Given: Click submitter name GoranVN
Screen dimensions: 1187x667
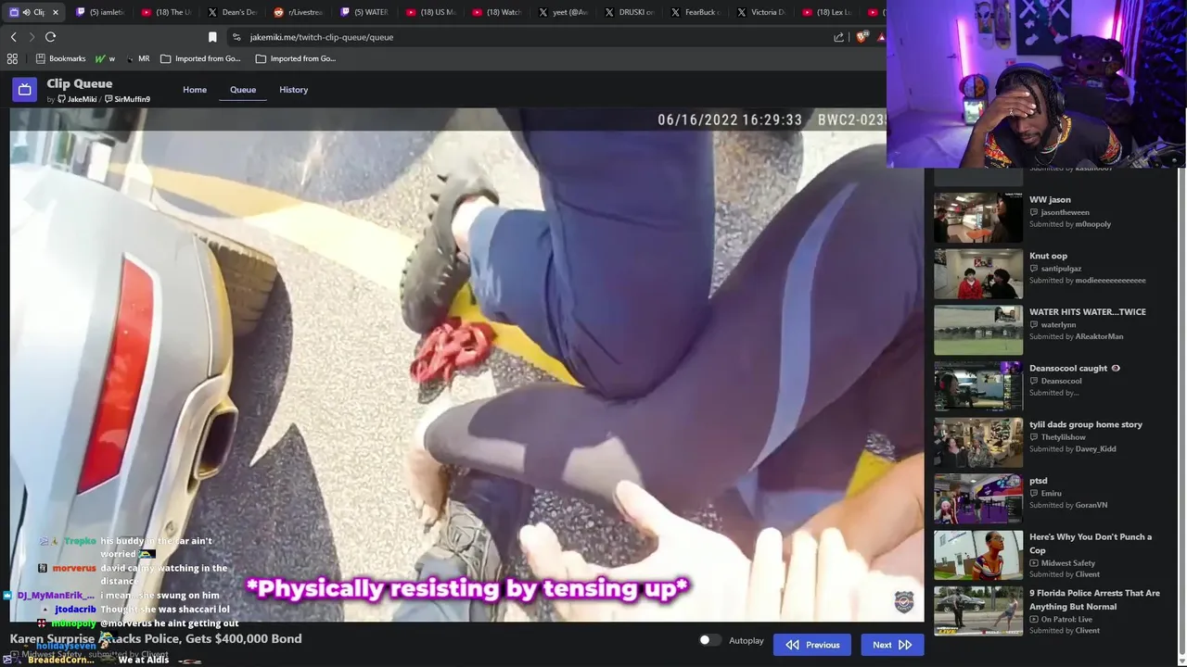Looking at the screenshot, I should pyautogui.click(x=1091, y=505).
